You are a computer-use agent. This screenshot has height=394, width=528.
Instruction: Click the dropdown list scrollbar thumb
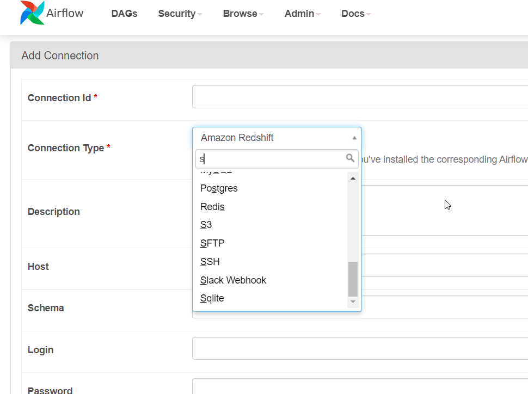point(353,279)
